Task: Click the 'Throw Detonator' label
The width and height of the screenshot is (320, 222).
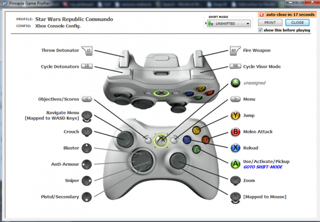Action: click(60, 50)
